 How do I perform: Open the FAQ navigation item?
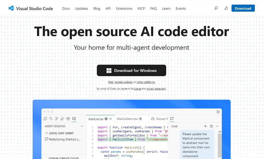pos(153,8)
